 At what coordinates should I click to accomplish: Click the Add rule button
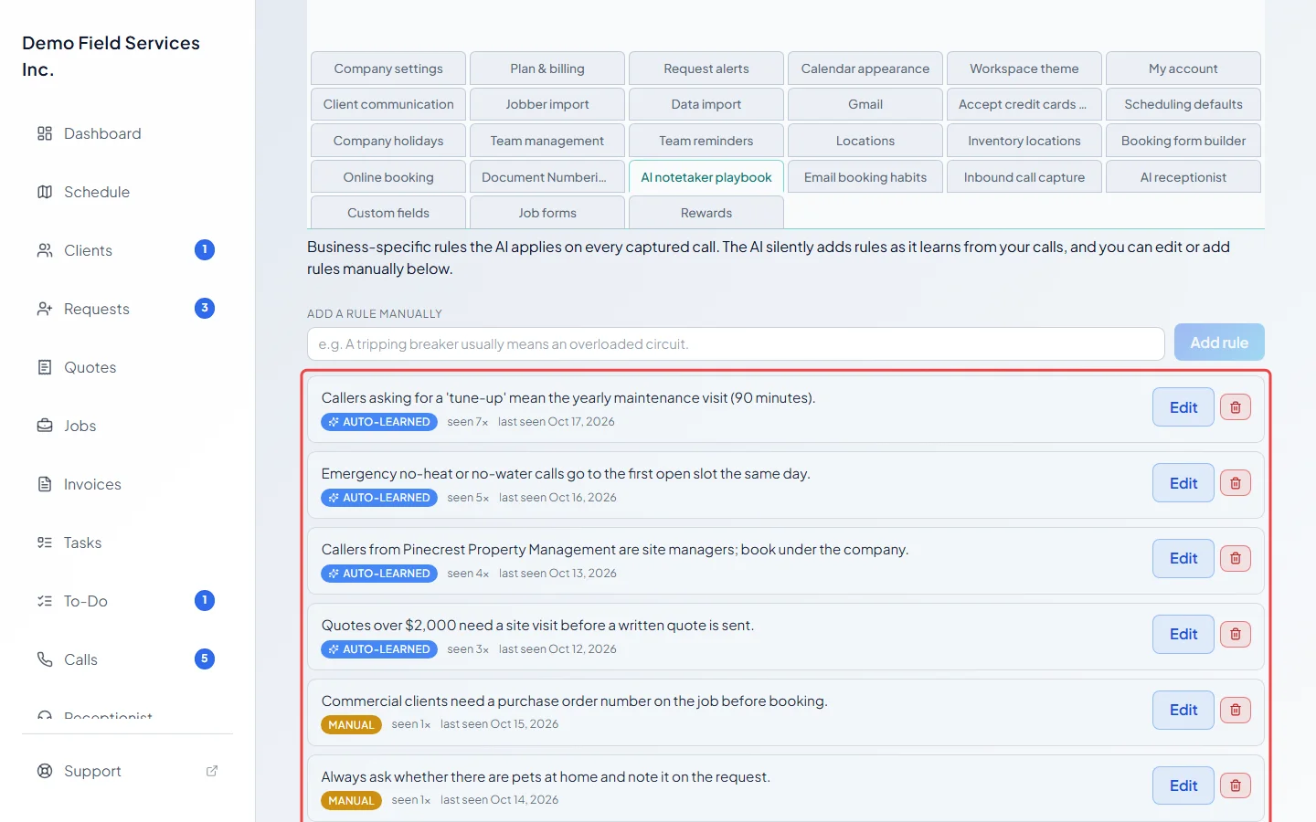coord(1219,342)
